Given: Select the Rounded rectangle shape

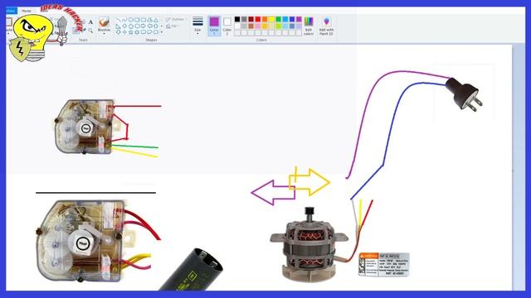Looking at the screenshot, I should [144, 20].
